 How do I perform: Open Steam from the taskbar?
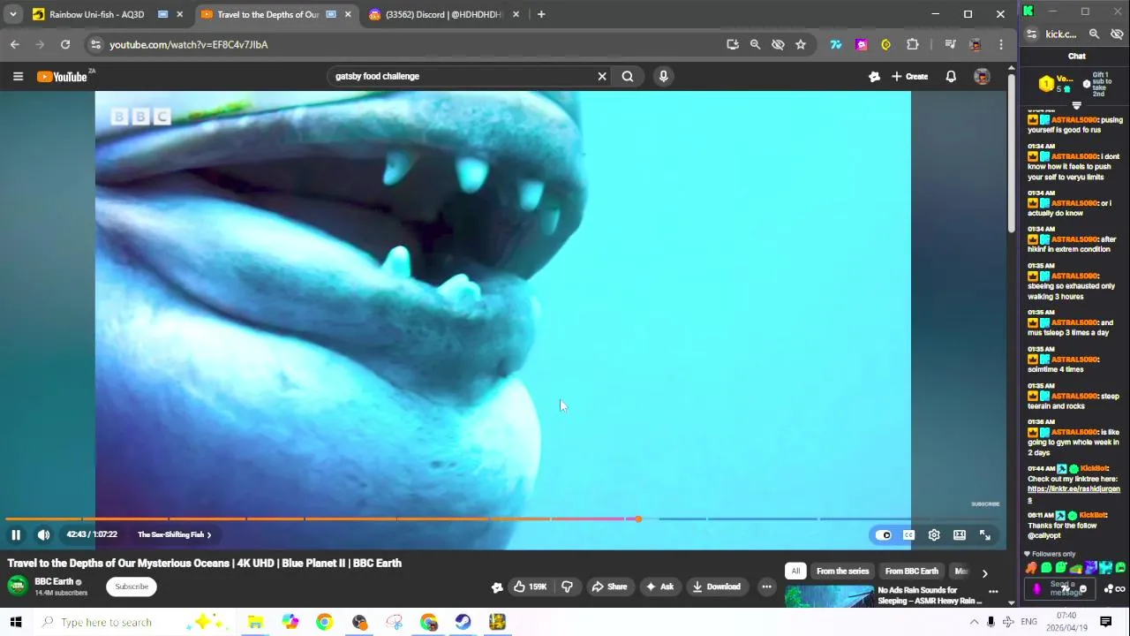463,622
